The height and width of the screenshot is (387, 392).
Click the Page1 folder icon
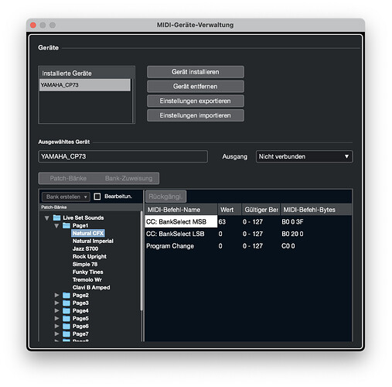[66, 225]
